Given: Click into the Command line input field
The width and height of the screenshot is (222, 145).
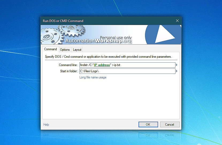Looking at the screenshot, I should point(127,65).
